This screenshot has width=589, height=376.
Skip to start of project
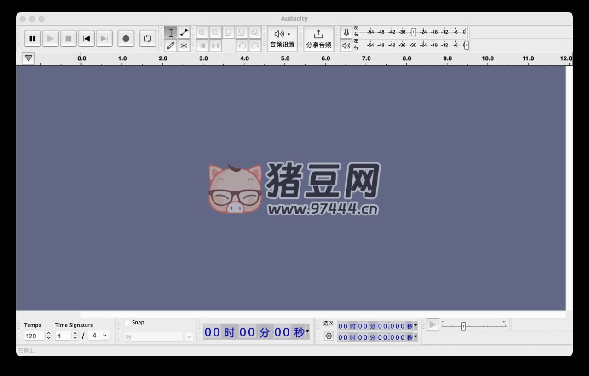point(86,39)
